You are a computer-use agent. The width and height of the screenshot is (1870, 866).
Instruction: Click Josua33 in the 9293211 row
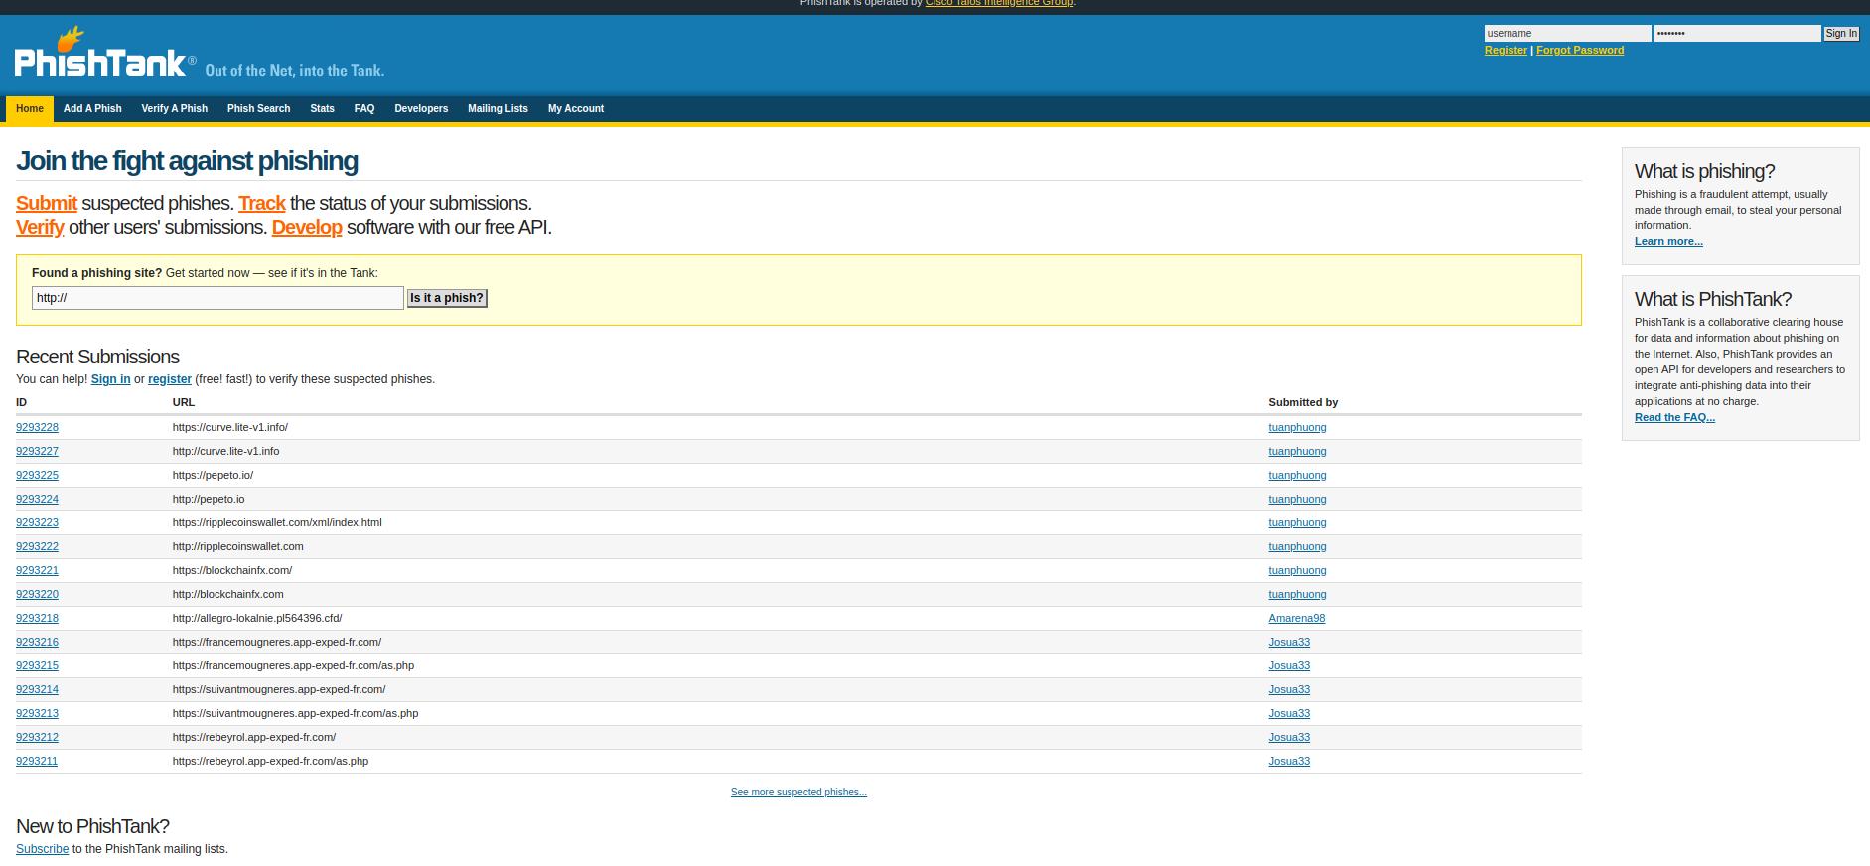pos(1289,761)
